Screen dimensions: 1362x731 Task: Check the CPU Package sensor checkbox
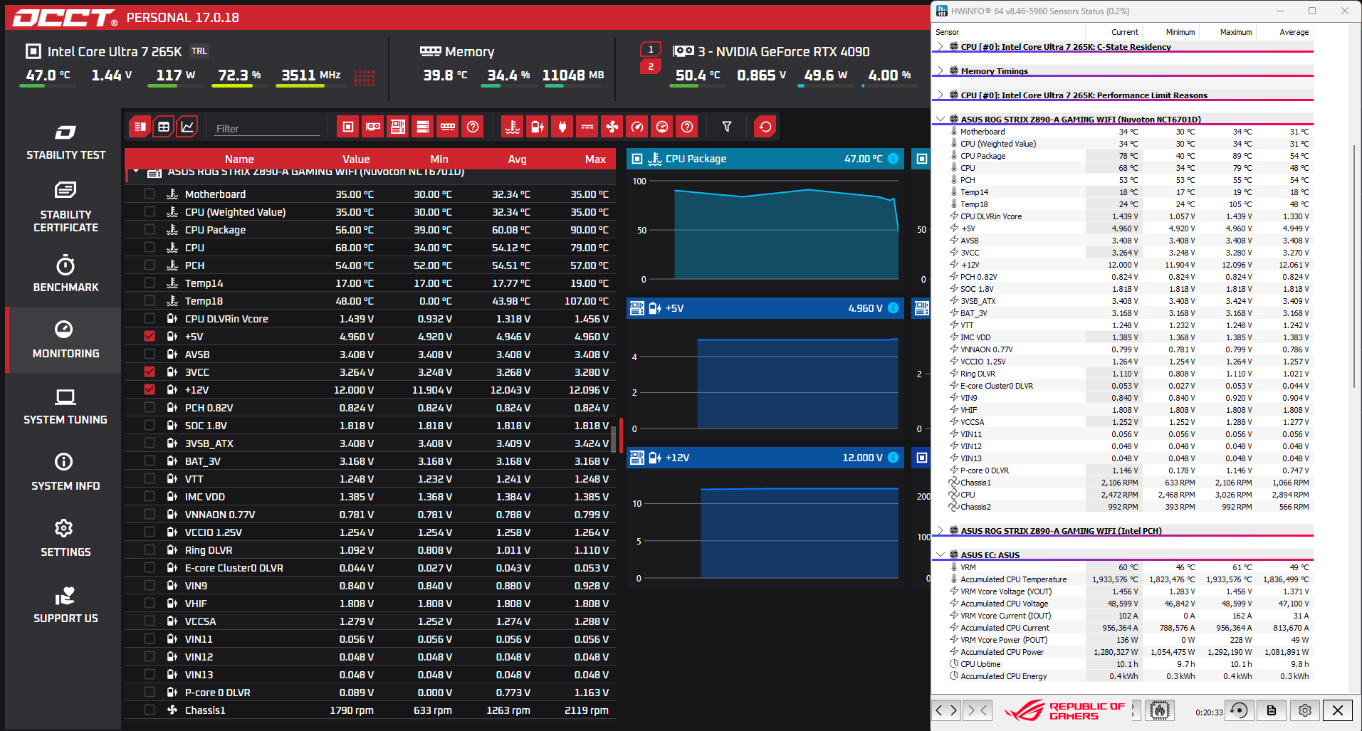tap(150, 229)
